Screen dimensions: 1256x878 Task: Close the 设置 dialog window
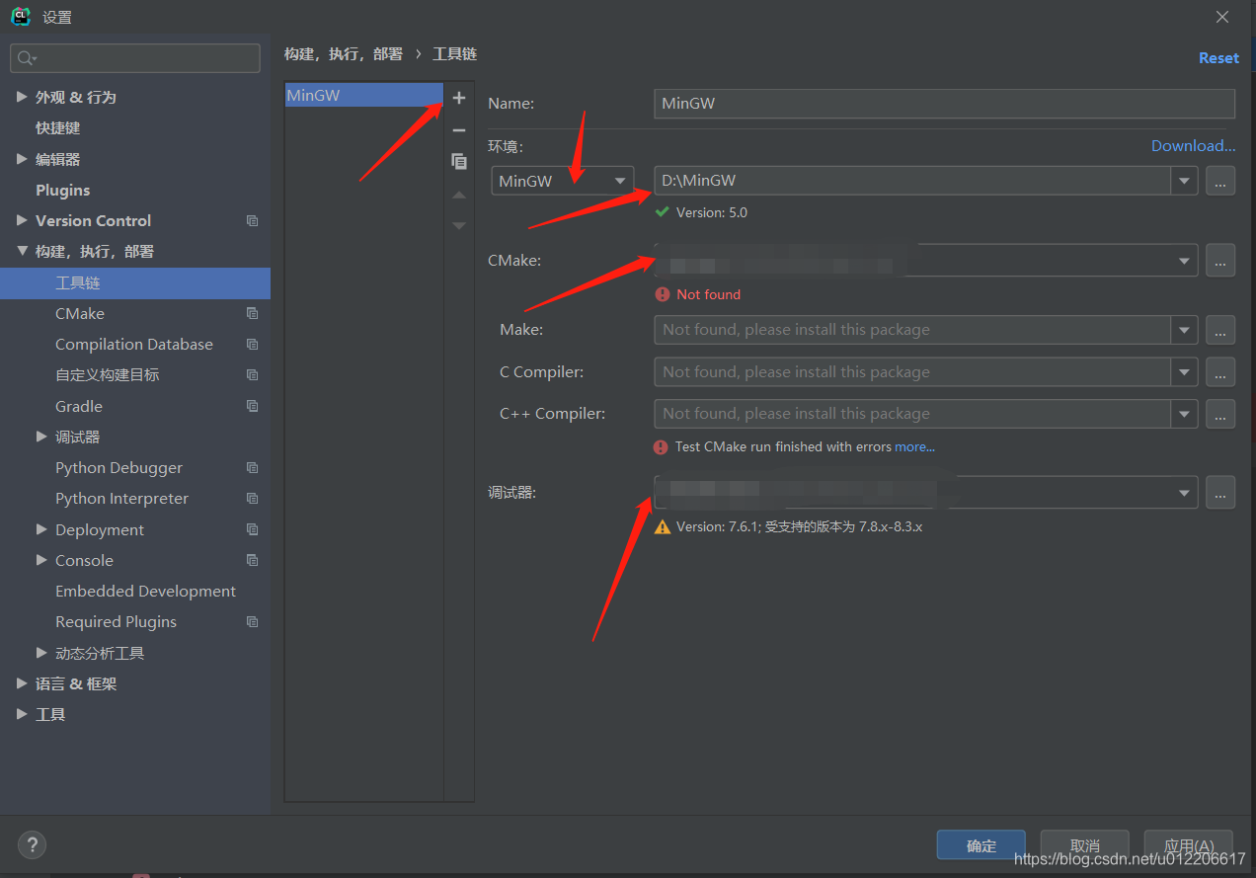[1222, 17]
